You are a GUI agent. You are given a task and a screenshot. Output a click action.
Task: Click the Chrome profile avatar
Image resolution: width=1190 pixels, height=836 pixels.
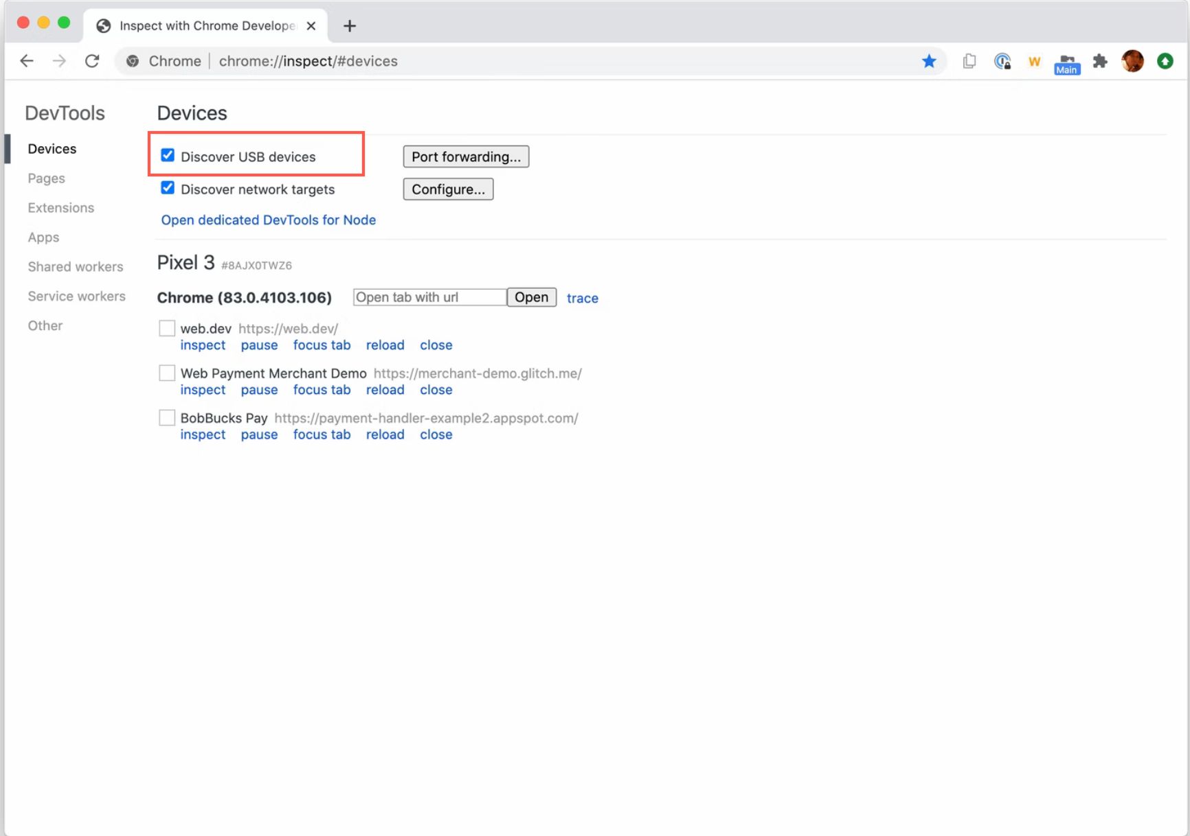click(1132, 61)
